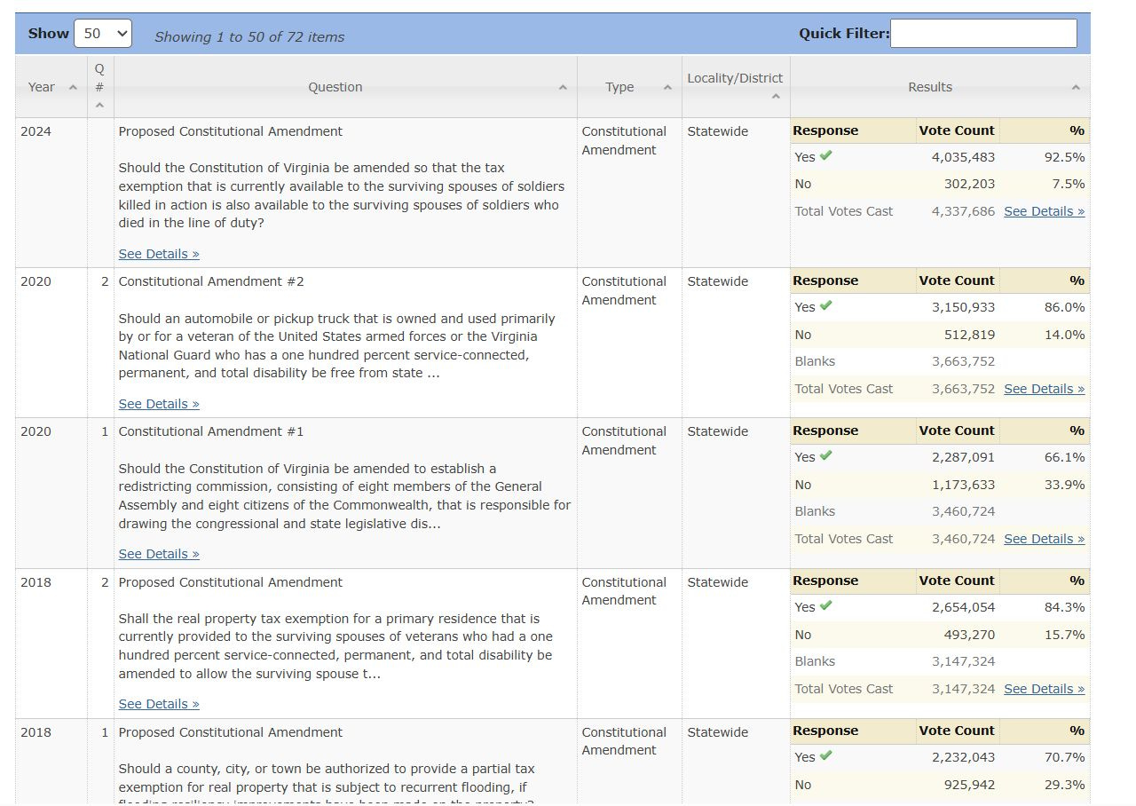Sort by the Results column header
1136x806 pixels.
[940, 87]
